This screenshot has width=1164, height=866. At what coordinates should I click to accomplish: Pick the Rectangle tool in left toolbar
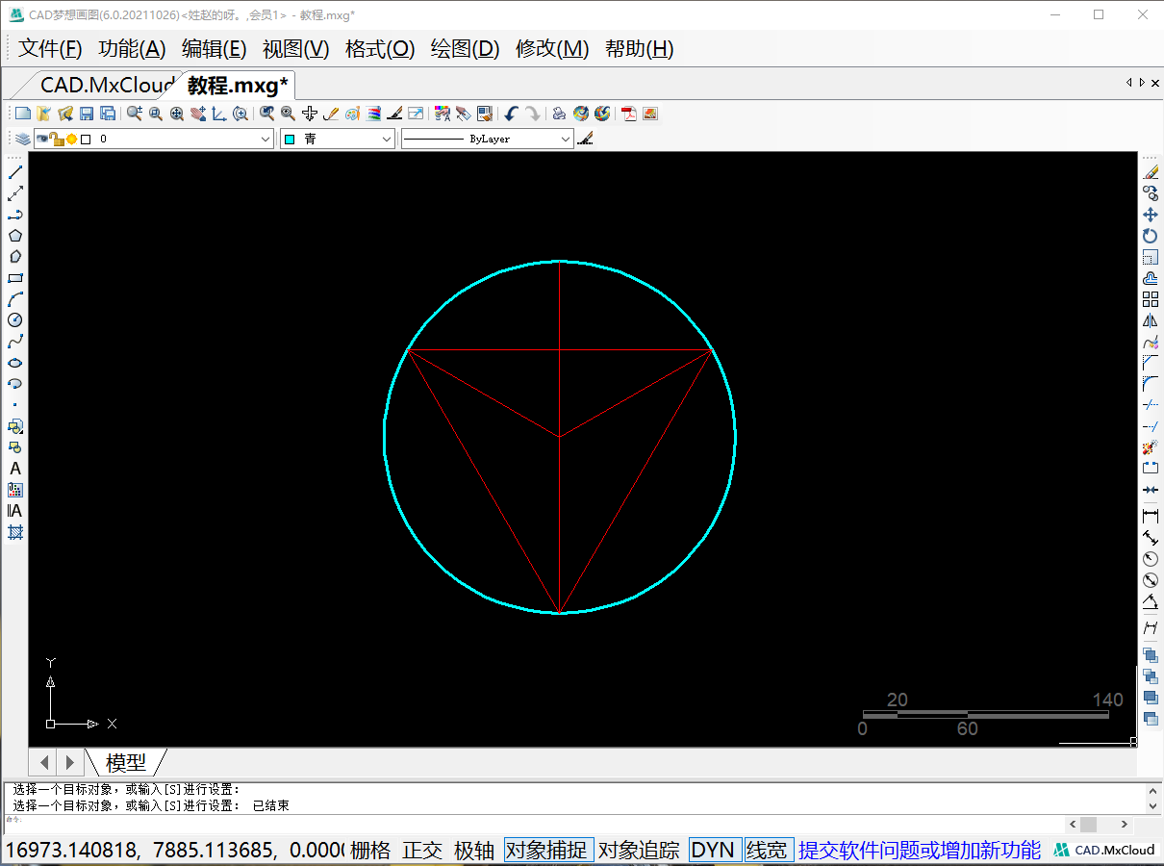(15, 278)
